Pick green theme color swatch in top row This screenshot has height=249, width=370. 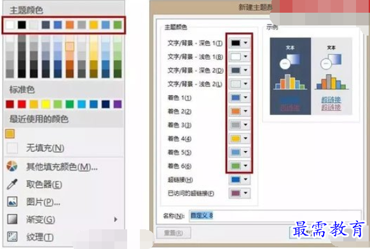(x=118, y=25)
